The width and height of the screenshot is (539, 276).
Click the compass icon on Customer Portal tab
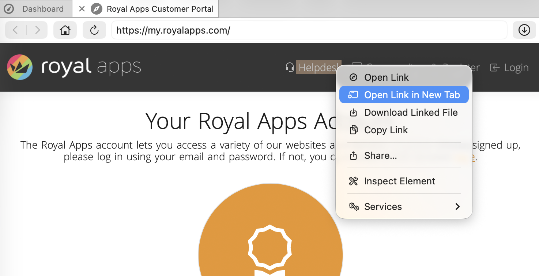(x=96, y=9)
